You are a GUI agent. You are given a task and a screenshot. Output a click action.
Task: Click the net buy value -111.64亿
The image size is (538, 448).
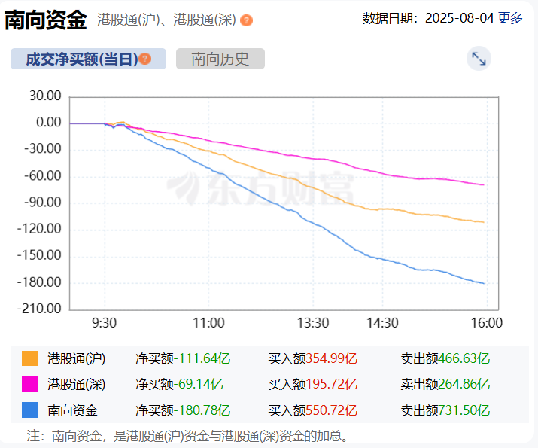click(x=202, y=358)
